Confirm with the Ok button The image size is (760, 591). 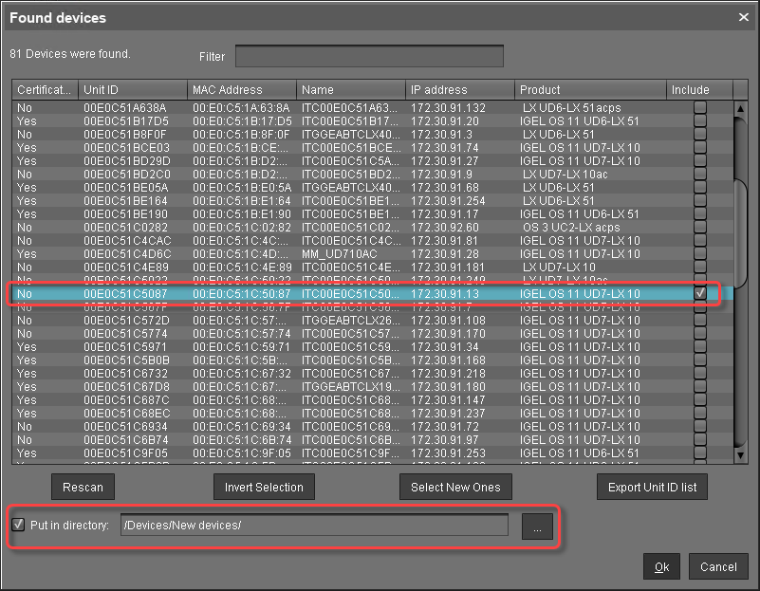pyautogui.click(x=660, y=567)
